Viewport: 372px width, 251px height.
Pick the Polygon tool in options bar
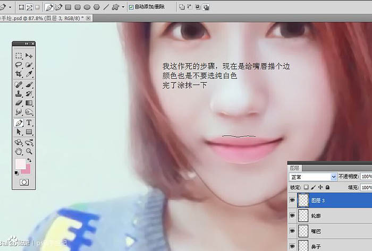point(97,7)
